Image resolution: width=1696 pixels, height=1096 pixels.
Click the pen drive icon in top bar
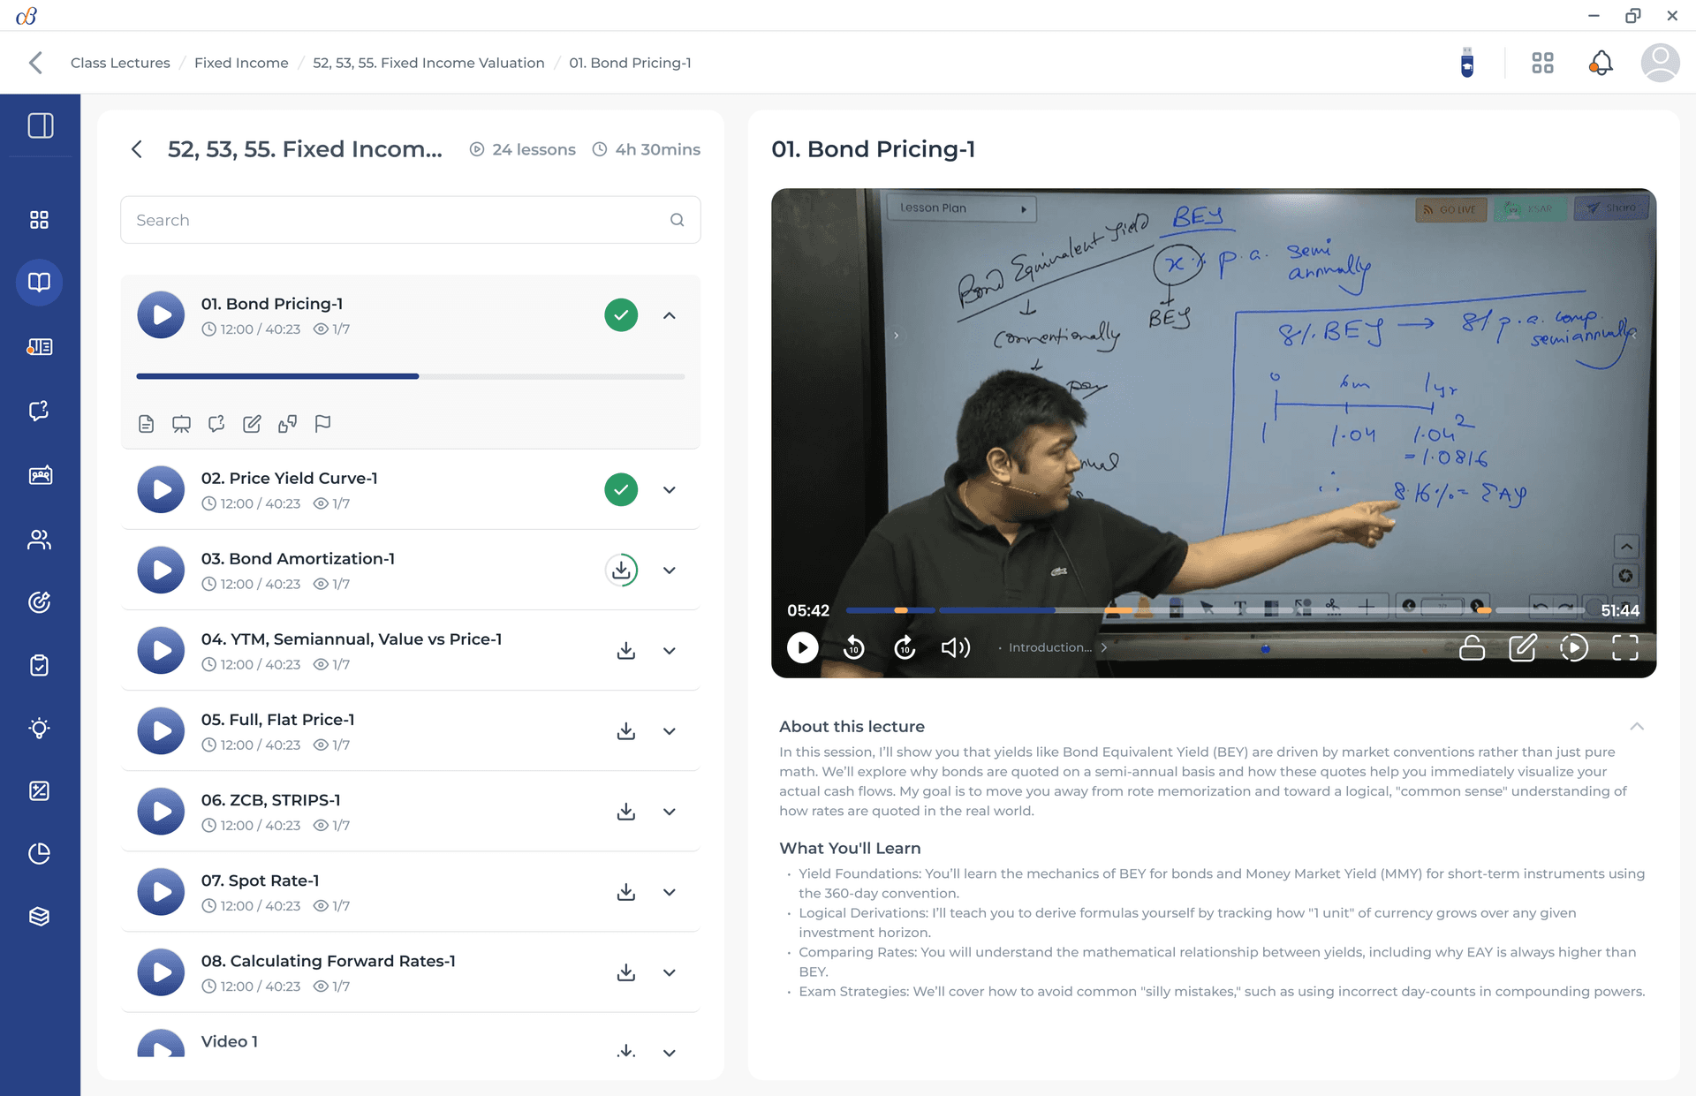1466,63
